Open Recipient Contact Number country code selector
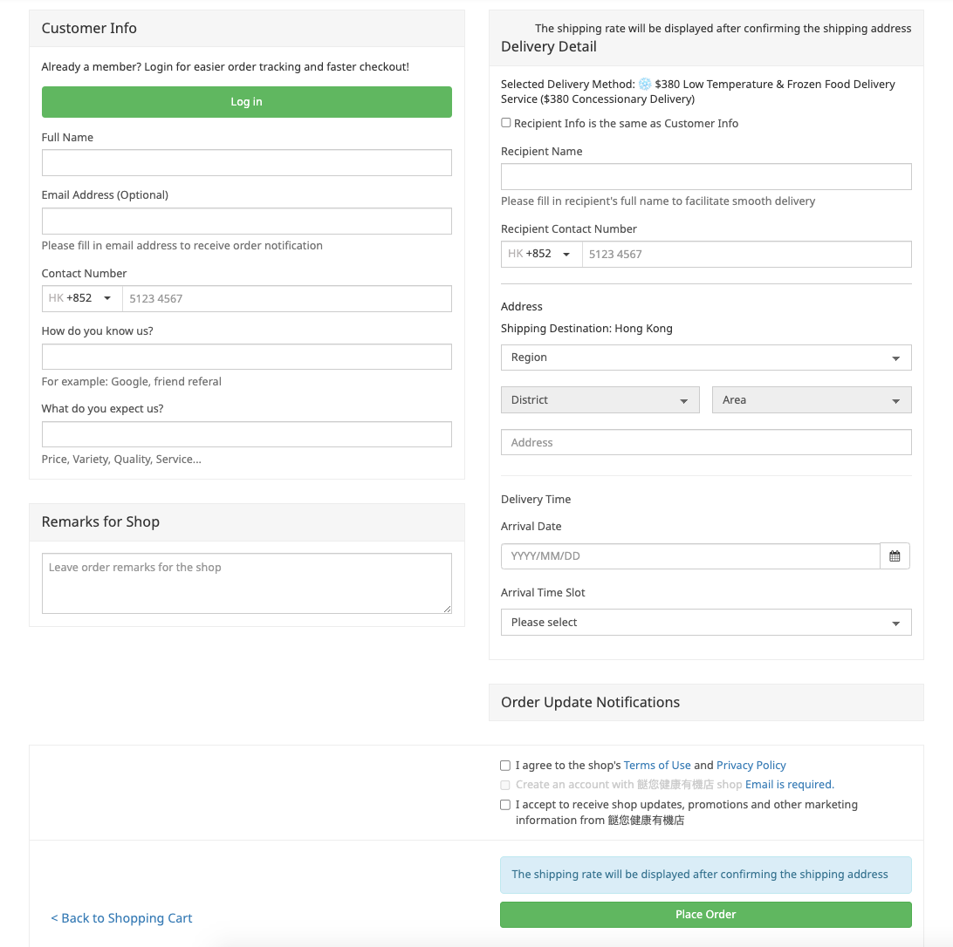This screenshot has height=947, width=953. coord(541,254)
